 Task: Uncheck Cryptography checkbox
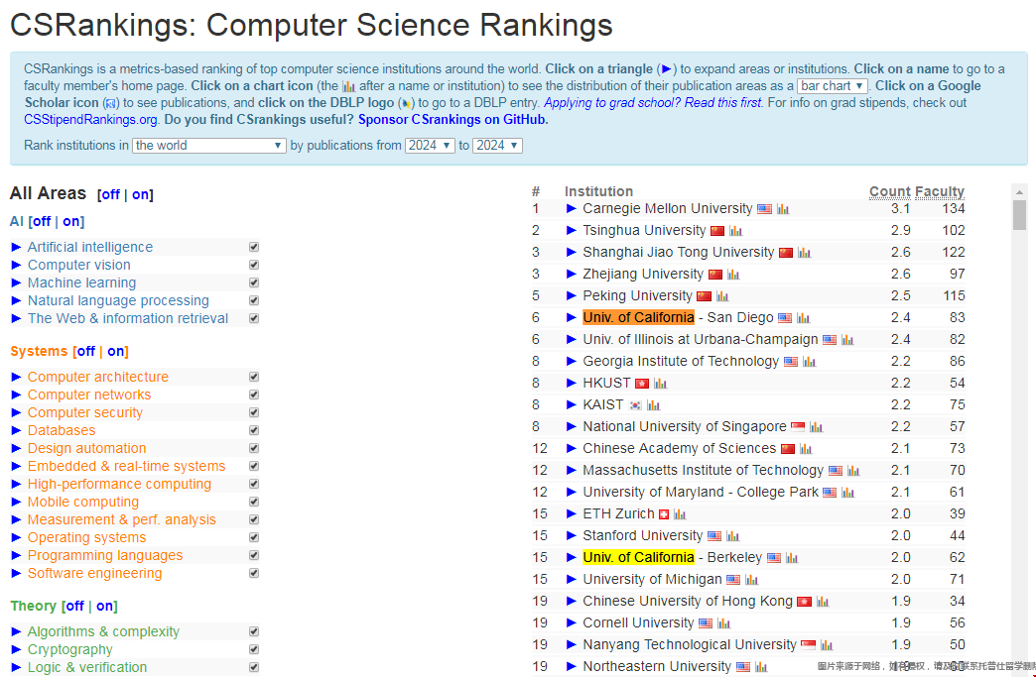(254, 649)
